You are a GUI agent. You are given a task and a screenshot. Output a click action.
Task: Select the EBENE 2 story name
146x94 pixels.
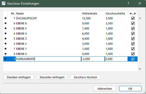click(21, 44)
